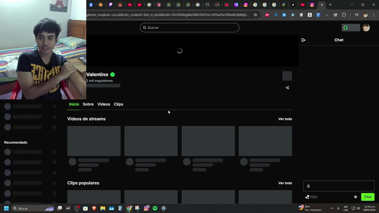This screenshot has width=379, height=213.
Task: Bookmark this page with the star icon
Action: (255, 15)
